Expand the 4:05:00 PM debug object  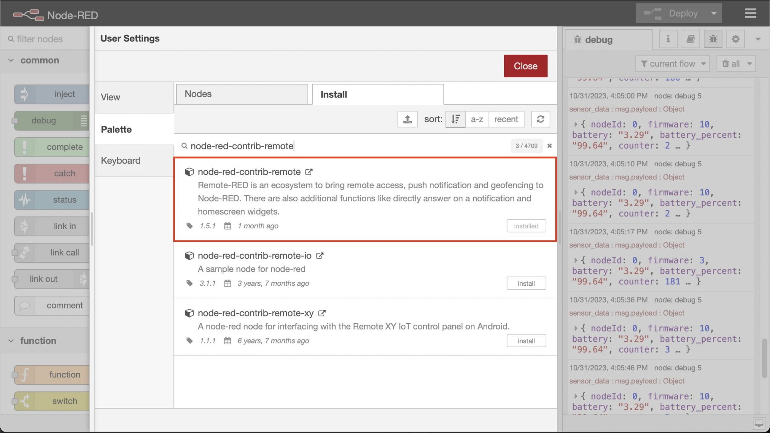pos(576,124)
